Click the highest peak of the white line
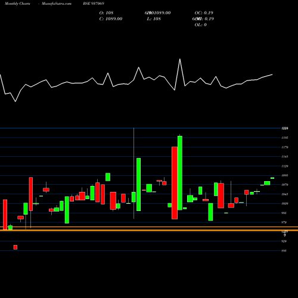The image size is (298, 298). pyautogui.click(x=180, y=59)
